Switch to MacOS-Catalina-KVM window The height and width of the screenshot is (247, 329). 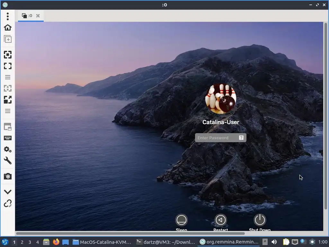(102, 242)
